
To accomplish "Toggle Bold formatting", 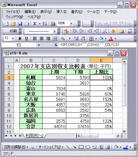I will point(20,39).
